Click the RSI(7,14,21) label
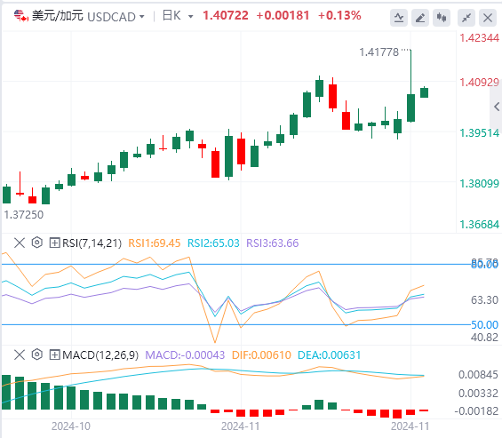The height and width of the screenshot is (438, 502). pos(92,243)
